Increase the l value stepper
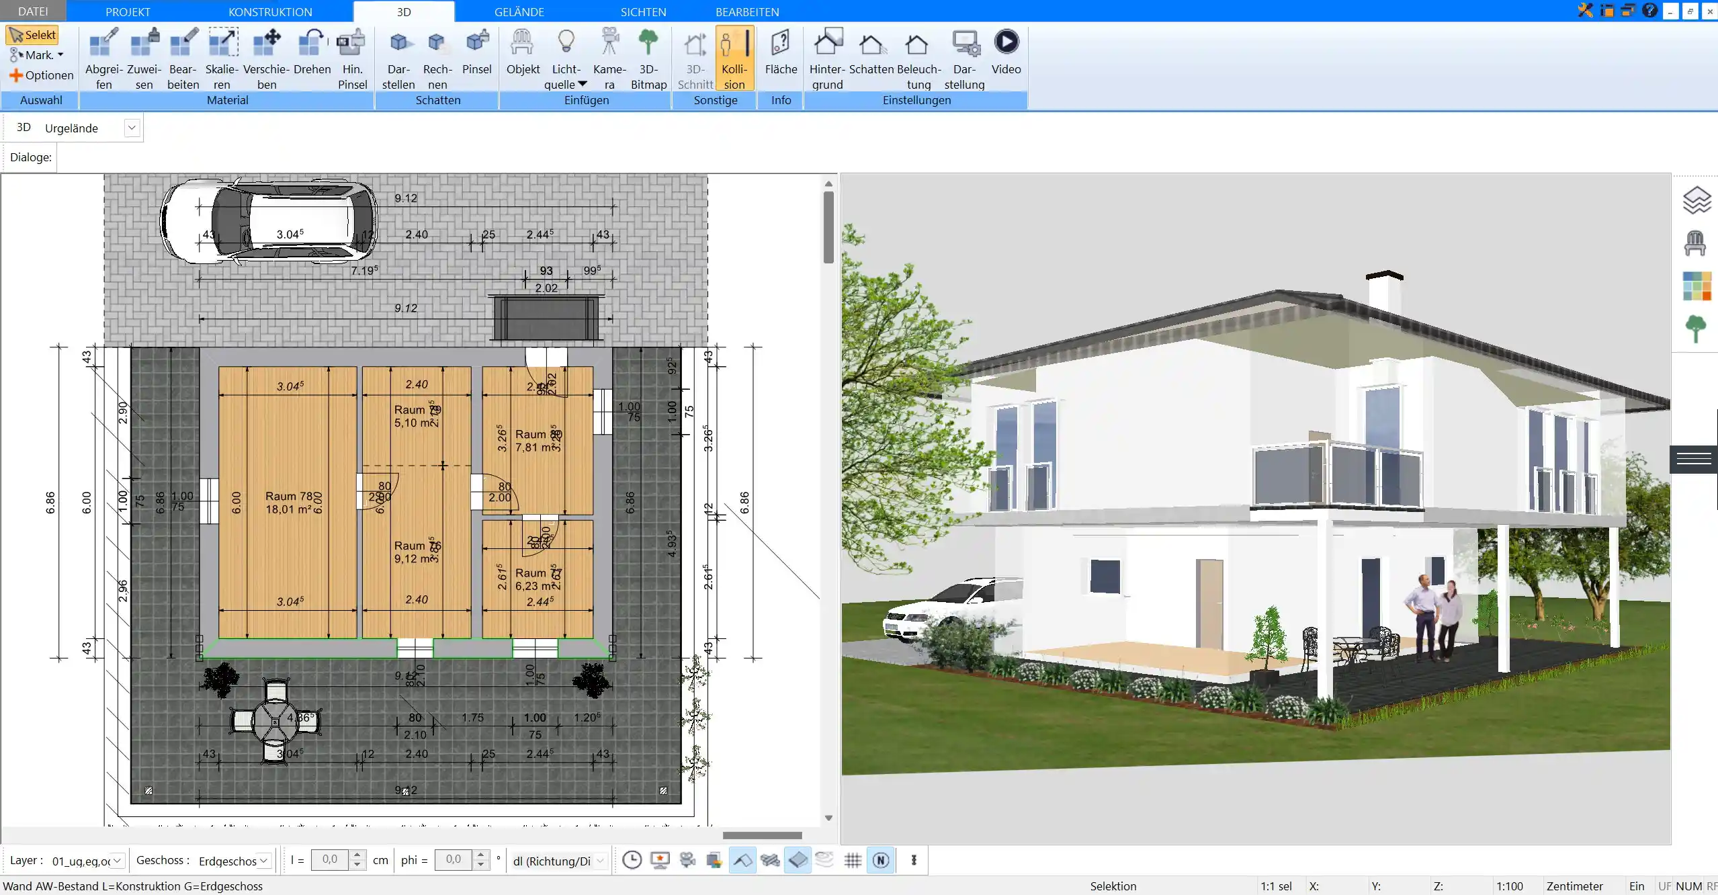Screen dimensions: 1718x895 pyautogui.click(x=357, y=855)
